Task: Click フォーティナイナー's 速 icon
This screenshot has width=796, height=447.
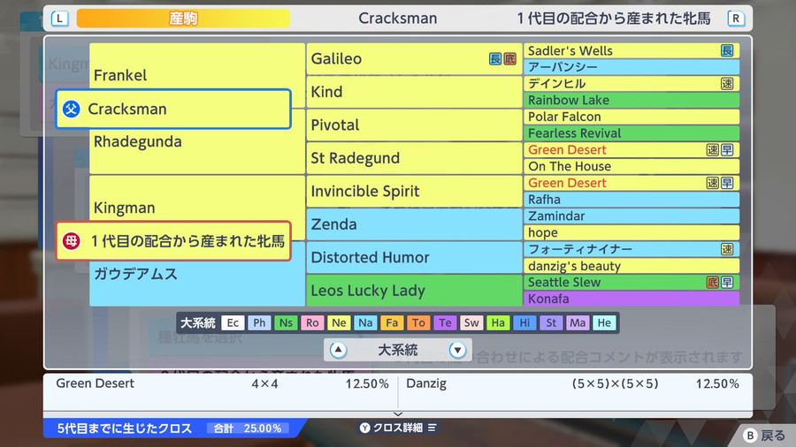Action: point(727,249)
